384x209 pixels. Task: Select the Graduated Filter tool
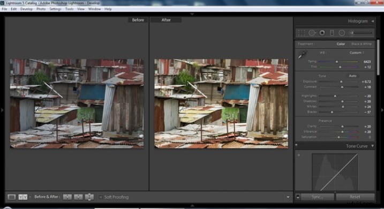click(x=332, y=33)
